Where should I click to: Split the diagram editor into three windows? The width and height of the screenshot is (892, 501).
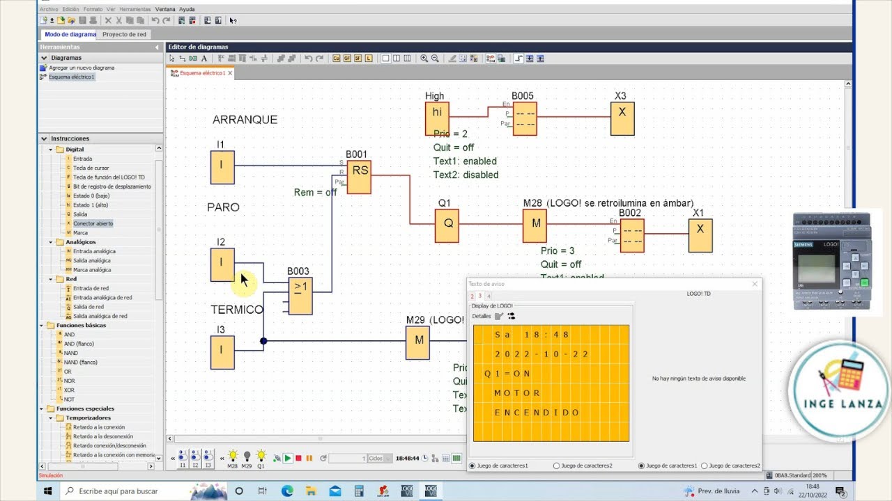coord(408,58)
